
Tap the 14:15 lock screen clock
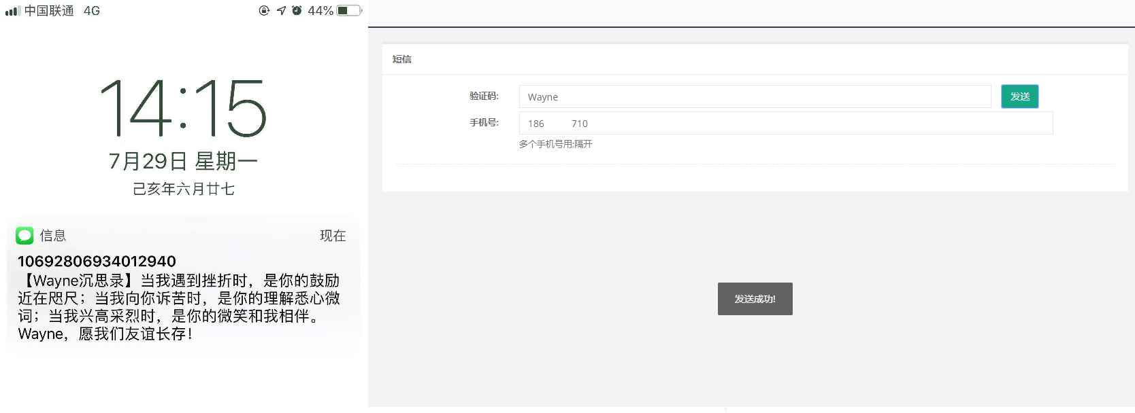click(x=183, y=107)
